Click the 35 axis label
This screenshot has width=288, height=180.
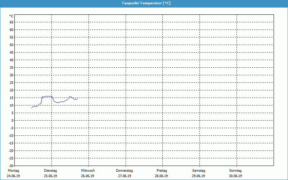coord(12,67)
